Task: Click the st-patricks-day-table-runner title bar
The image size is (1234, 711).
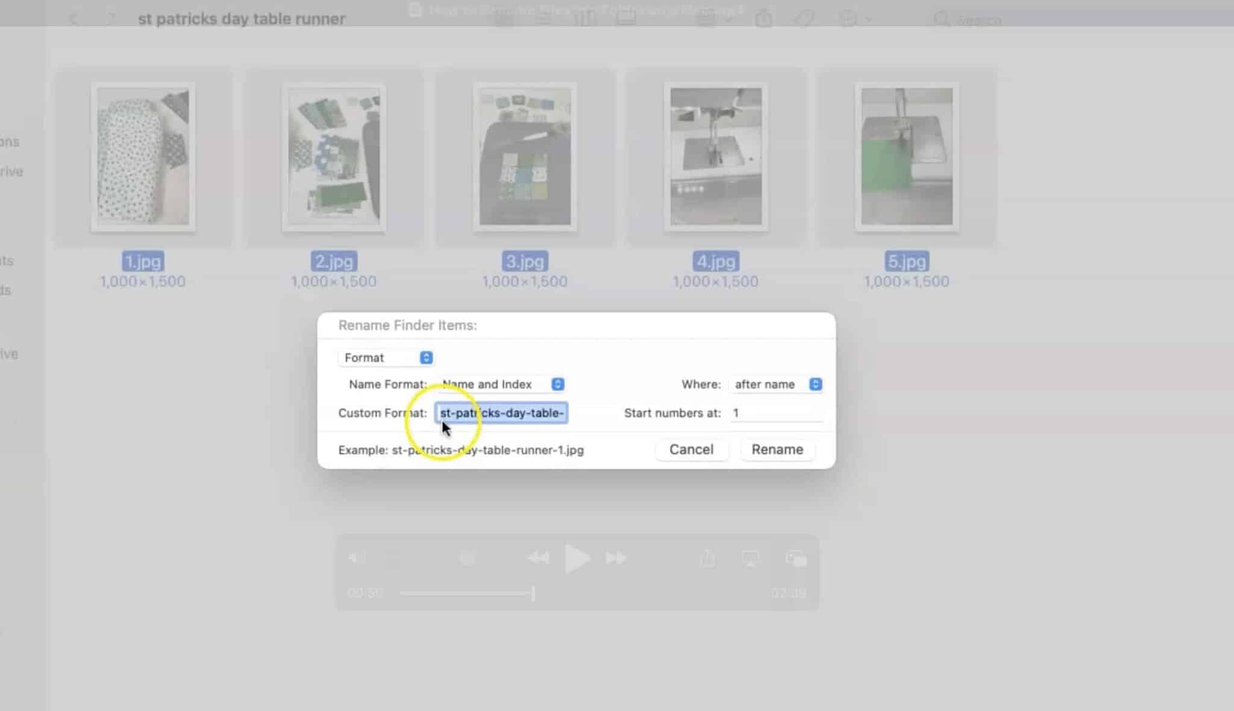Action: click(x=242, y=19)
